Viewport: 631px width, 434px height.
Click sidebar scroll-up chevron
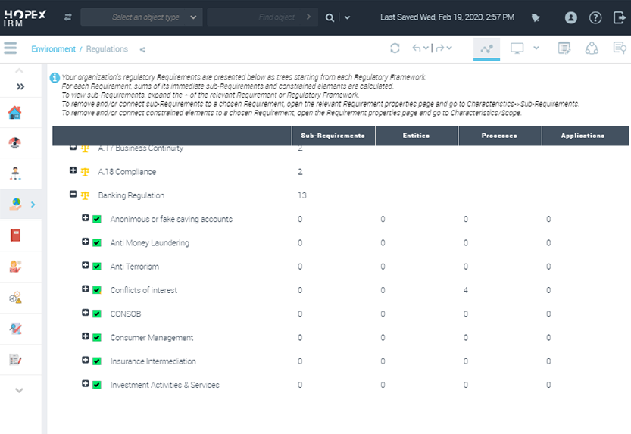[19, 70]
